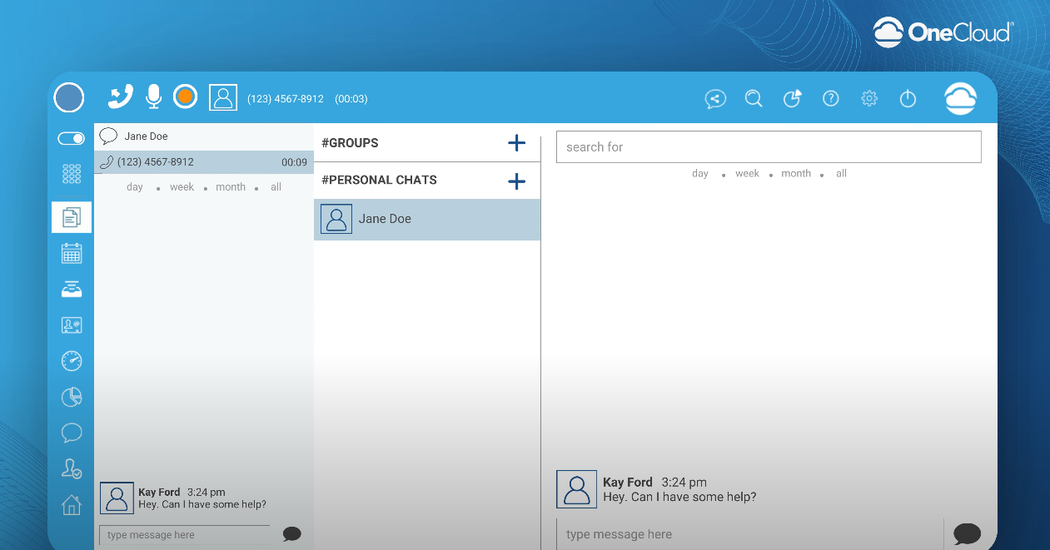
Task: Open the help question mark icon
Action: click(x=830, y=98)
